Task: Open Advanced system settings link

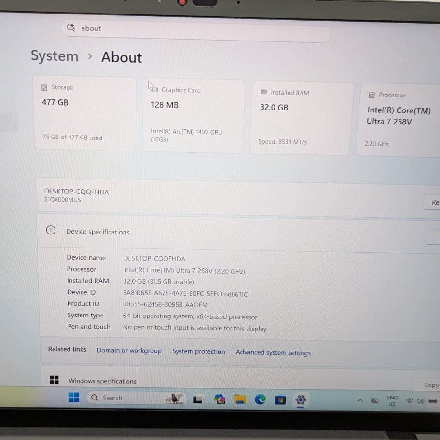Action: coord(274,353)
